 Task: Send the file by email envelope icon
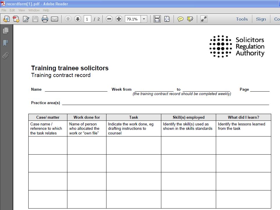[55, 19]
